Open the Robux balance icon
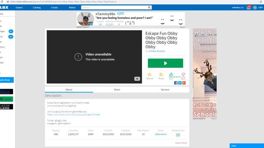Viewport: 264px width, 148px height. point(255,7)
